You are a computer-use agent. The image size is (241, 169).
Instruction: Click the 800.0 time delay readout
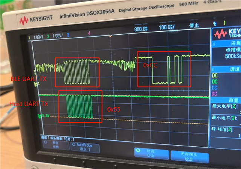(x=141, y=29)
